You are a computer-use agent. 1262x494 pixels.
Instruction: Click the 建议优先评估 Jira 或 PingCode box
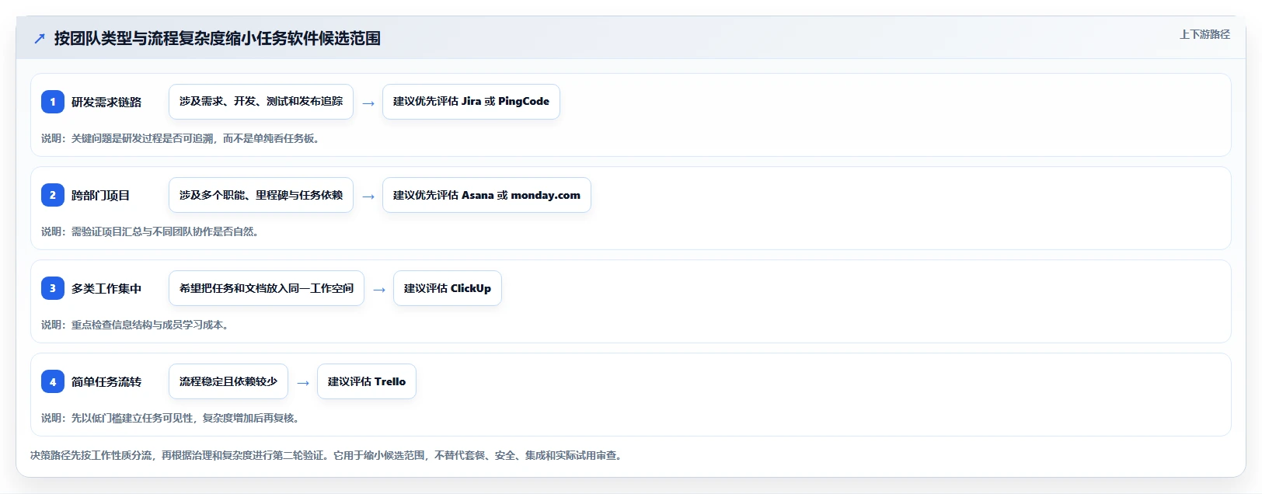click(471, 102)
